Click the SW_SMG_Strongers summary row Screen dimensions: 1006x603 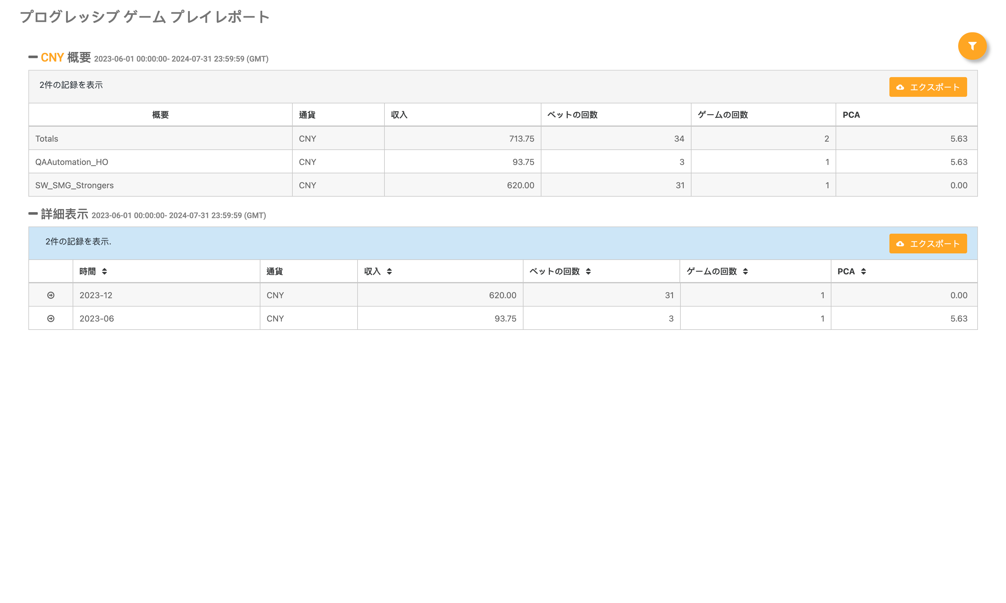tap(74, 185)
